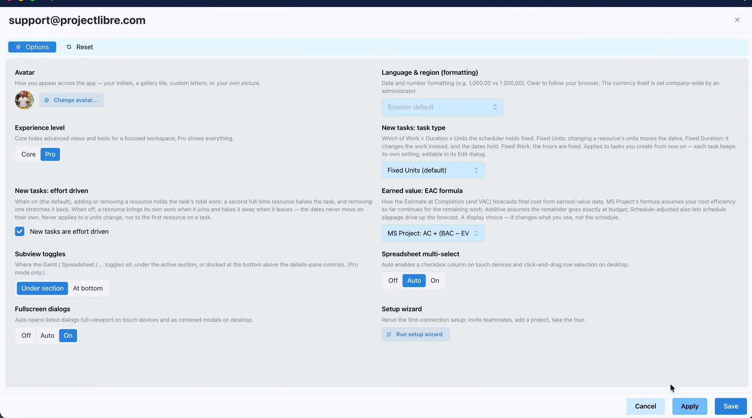Click the Spreadsheet multi-select heading
The width and height of the screenshot is (752, 418).
point(420,254)
